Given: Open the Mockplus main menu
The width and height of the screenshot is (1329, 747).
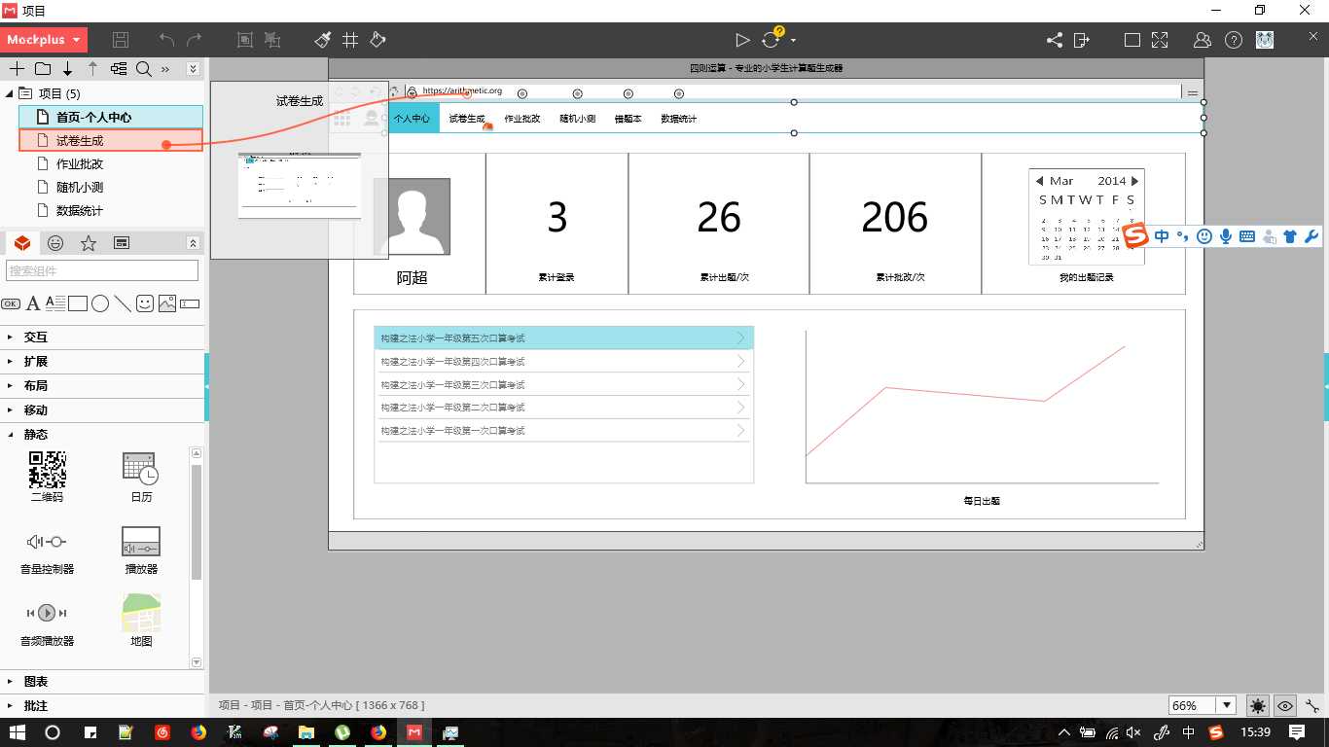Looking at the screenshot, I should click(45, 40).
